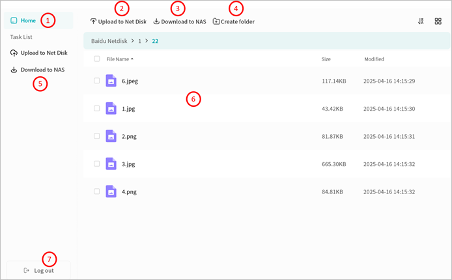
Task: Sort by the File Name column header
Action: (x=120, y=59)
